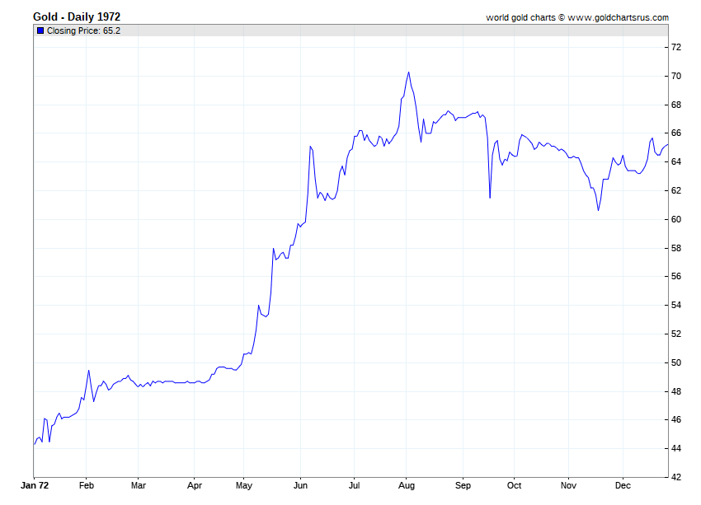Click the 72 value on the price axis
Viewport: 701px width, 505px height.
(675, 47)
